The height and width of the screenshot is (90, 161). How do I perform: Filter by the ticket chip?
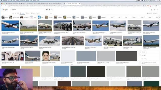(33, 17)
